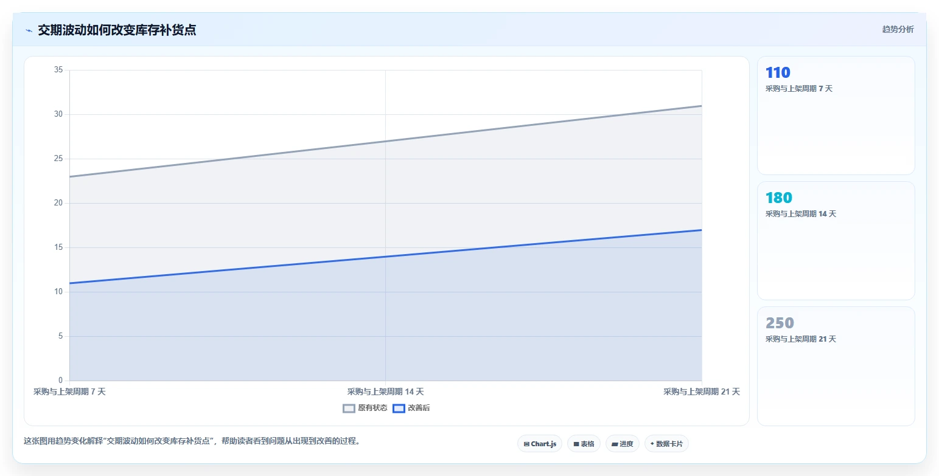Click the grey line point at 14 天

tap(385, 141)
